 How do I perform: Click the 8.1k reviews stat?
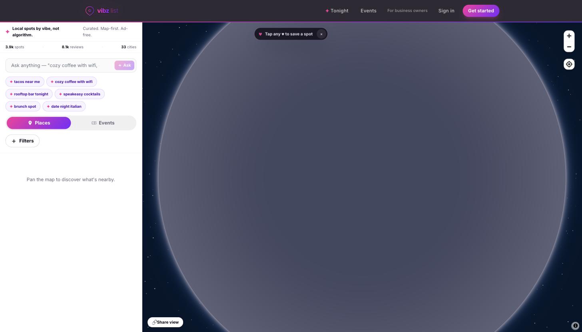73,47
